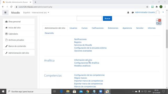Open Administración del sitio in the sidebar
Viewport: 168px width, 94px height.
click(x=19, y=53)
